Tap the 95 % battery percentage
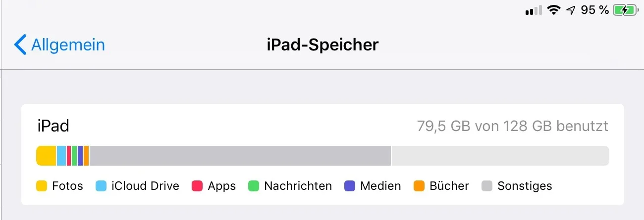 point(594,10)
